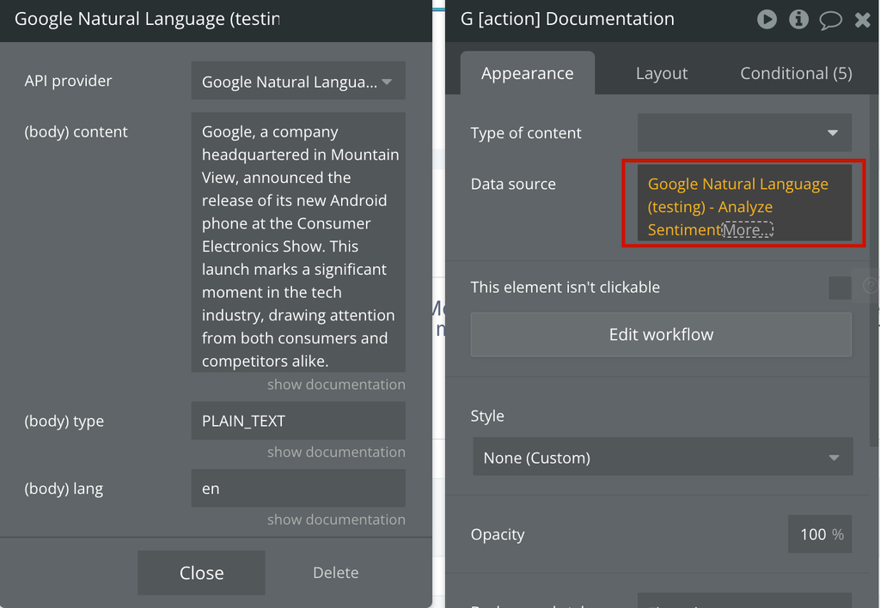Screen dimensions: 880x608
Task: Click the play icon in Documentation header
Action: tap(767, 20)
